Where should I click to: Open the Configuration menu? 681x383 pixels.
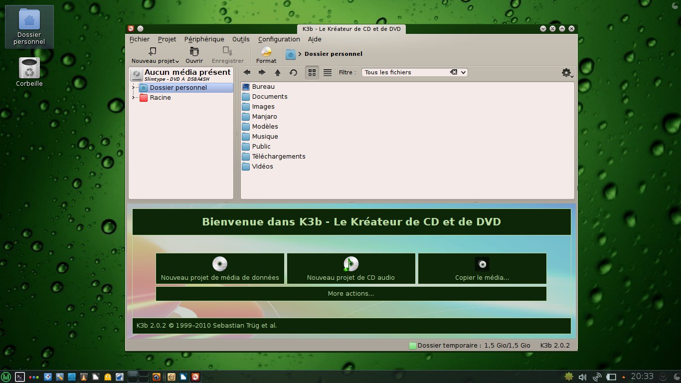pos(279,39)
